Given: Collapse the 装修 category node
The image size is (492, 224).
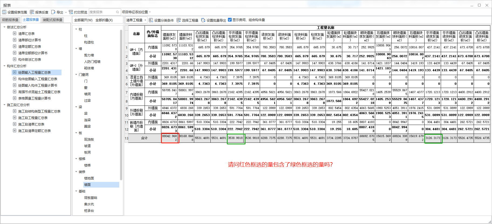Looking at the screenshot, I should pyautogui.click(x=76, y=172).
